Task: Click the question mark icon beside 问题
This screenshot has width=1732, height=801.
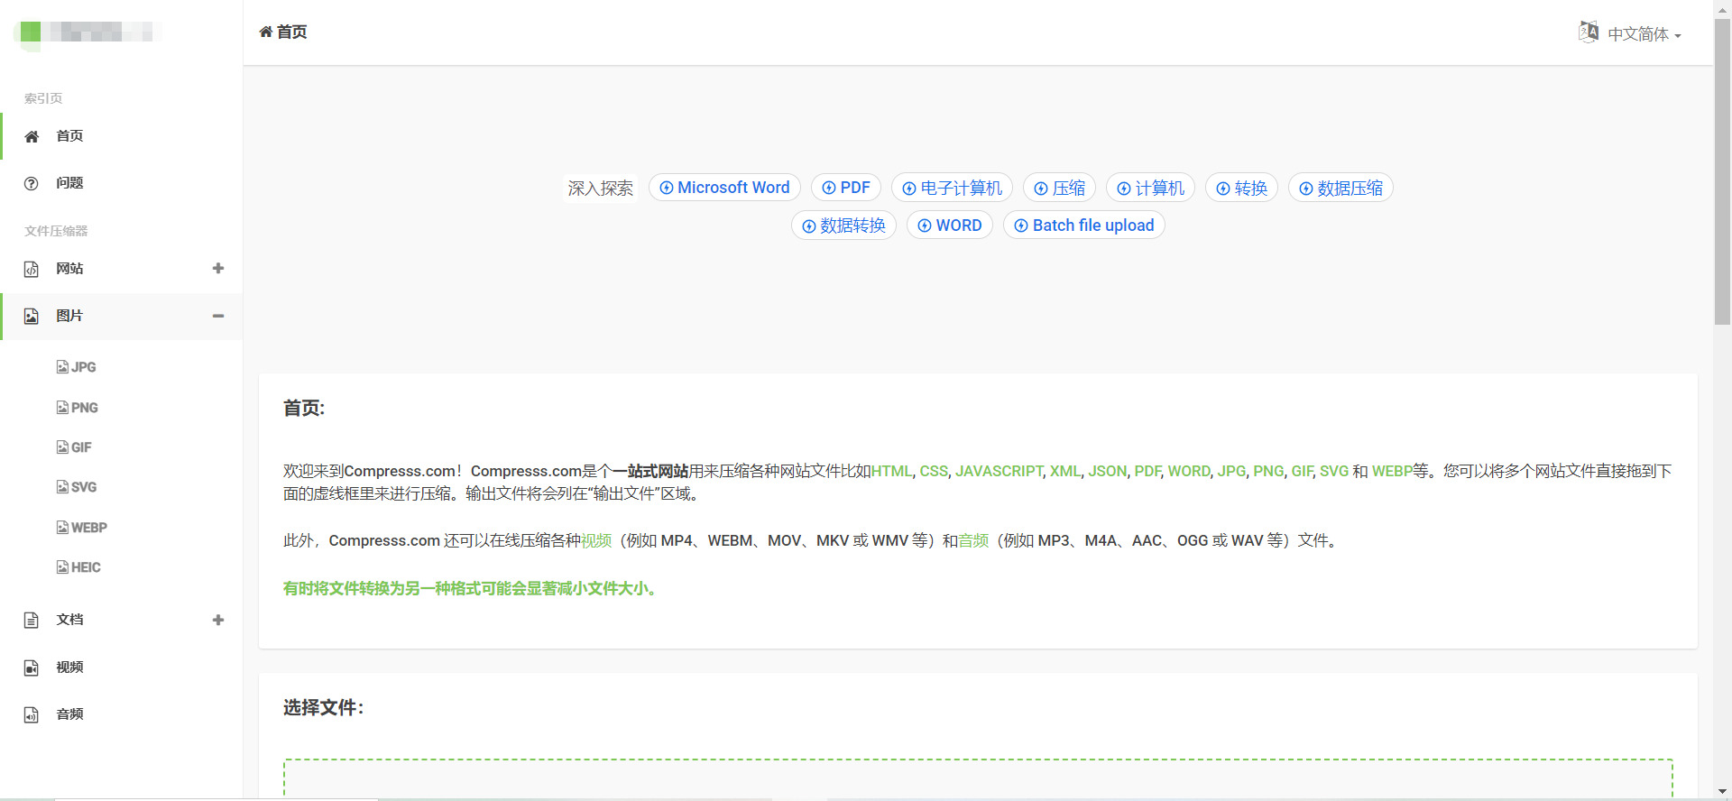Action: (32, 183)
